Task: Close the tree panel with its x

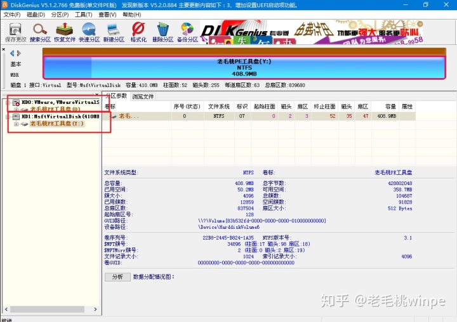Action: coord(97,94)
